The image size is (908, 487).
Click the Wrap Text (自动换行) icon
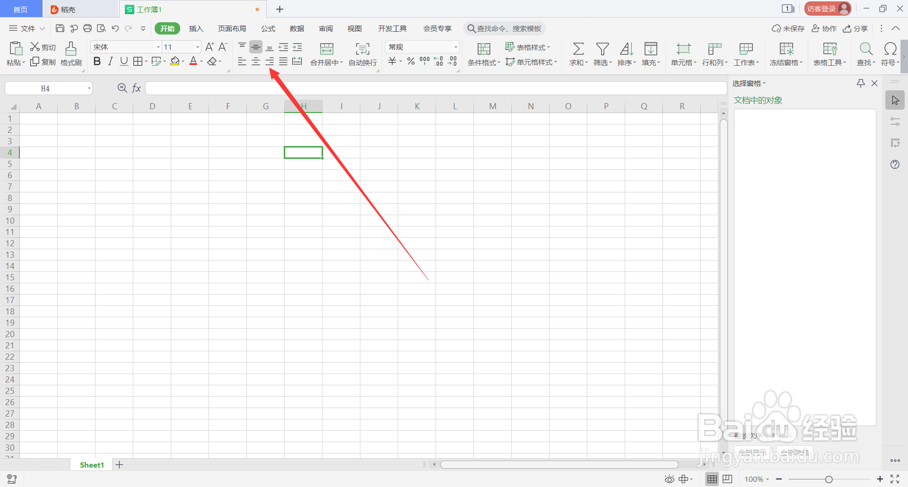tap(363, 49)
